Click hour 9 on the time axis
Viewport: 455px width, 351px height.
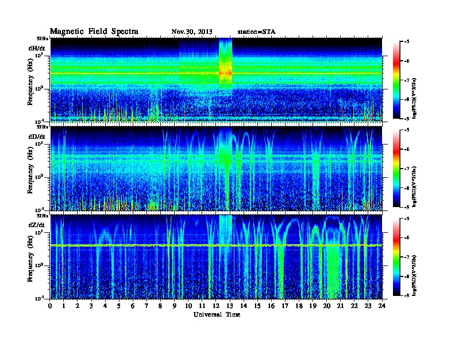pyautogui.click(x=174, y=306)
